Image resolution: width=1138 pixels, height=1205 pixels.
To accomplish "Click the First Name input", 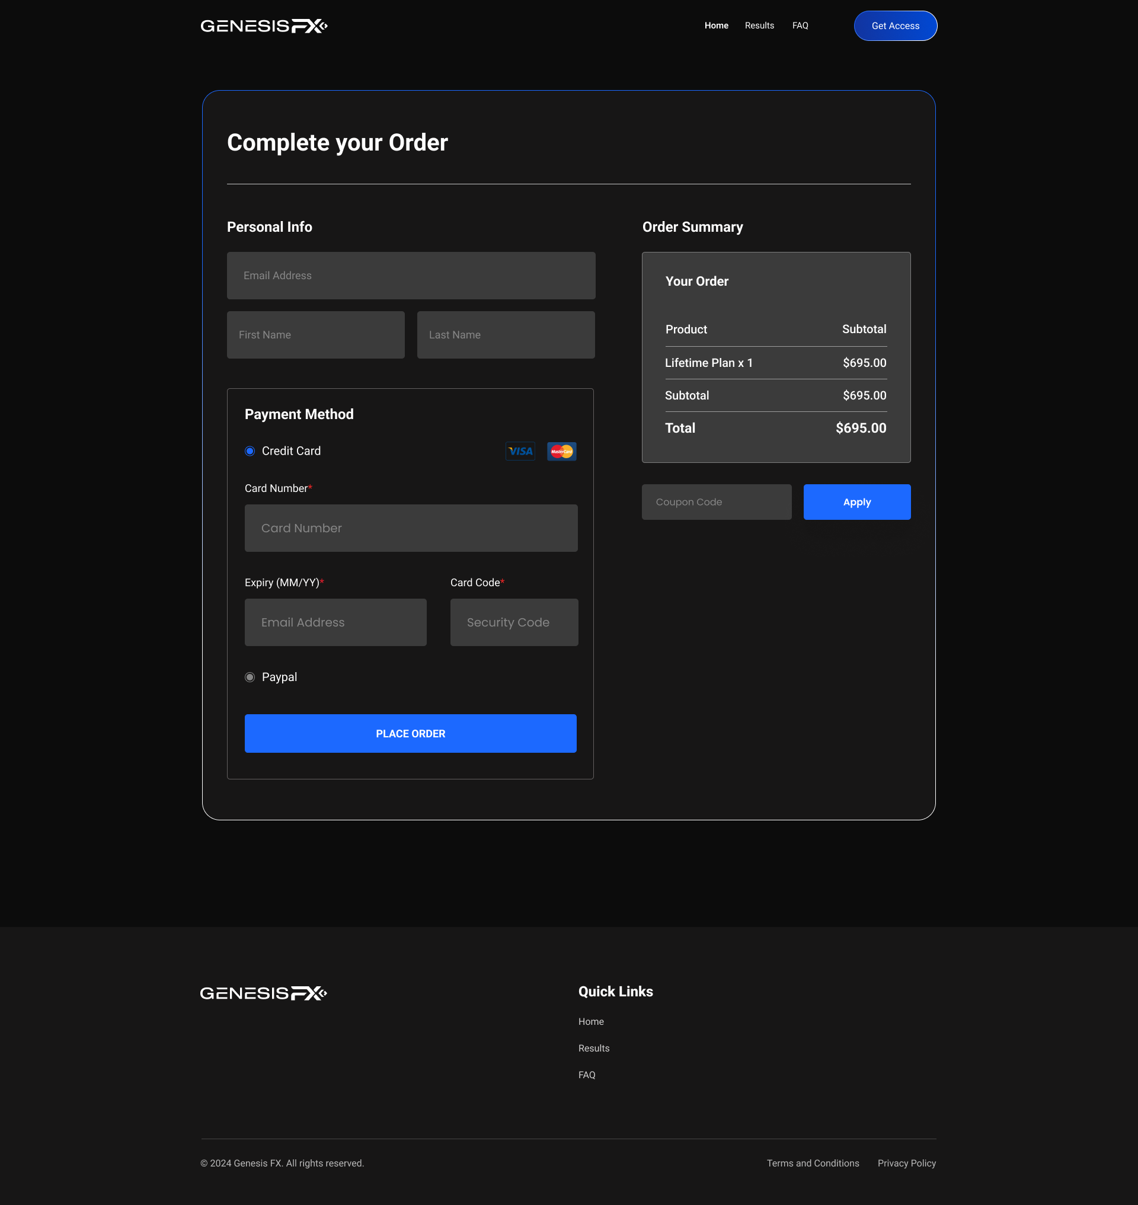I will coord(315,334).
